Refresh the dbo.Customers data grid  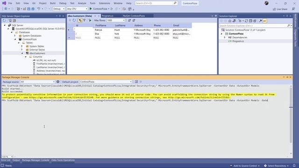pos(74,20)
